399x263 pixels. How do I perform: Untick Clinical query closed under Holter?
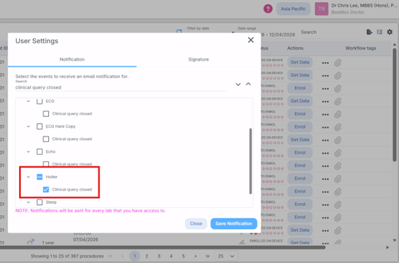point(46,189)
